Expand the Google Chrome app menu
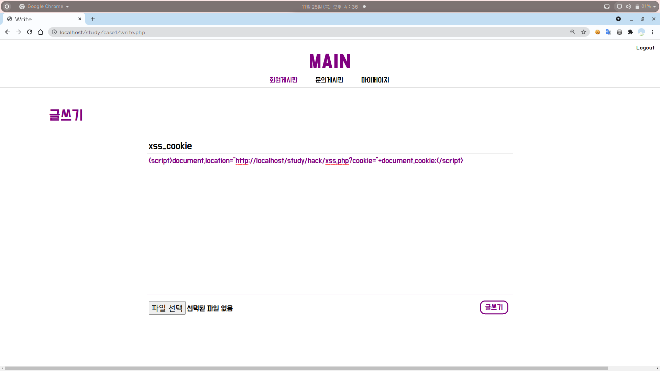The height and width of the screenshot is (371, 660). [x=45, y=6]
